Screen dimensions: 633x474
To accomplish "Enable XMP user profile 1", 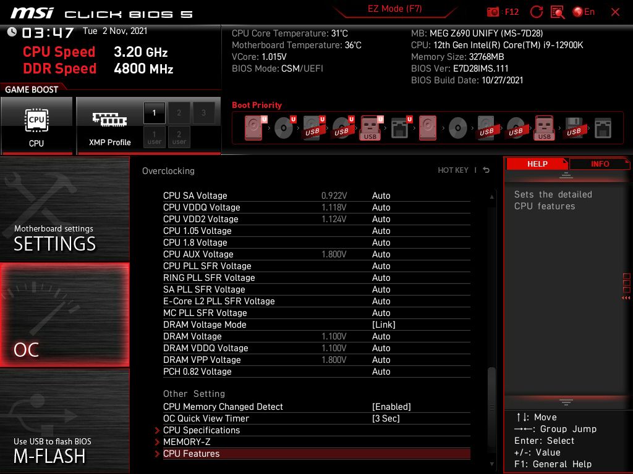I will click(x=154, y=137).
